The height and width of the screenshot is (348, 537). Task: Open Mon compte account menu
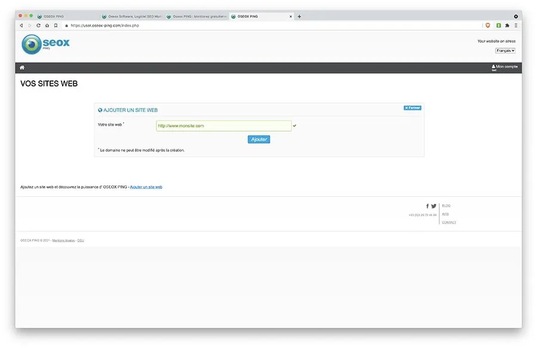coord(504,67)
